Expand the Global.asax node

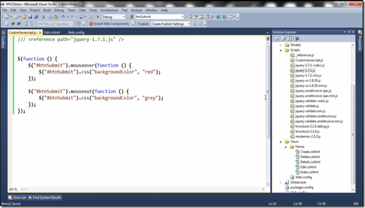280,182
